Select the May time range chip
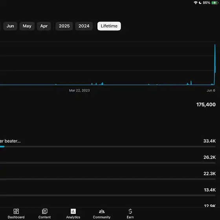The image size is (220, 220). [x=27, y=26]
